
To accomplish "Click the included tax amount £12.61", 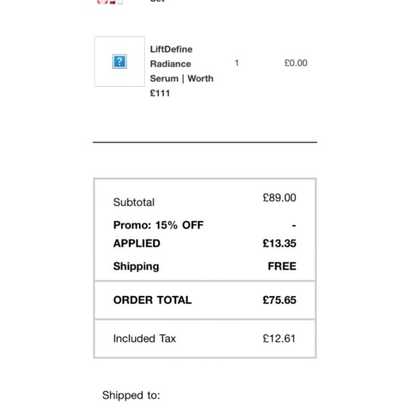I will 279,338.
